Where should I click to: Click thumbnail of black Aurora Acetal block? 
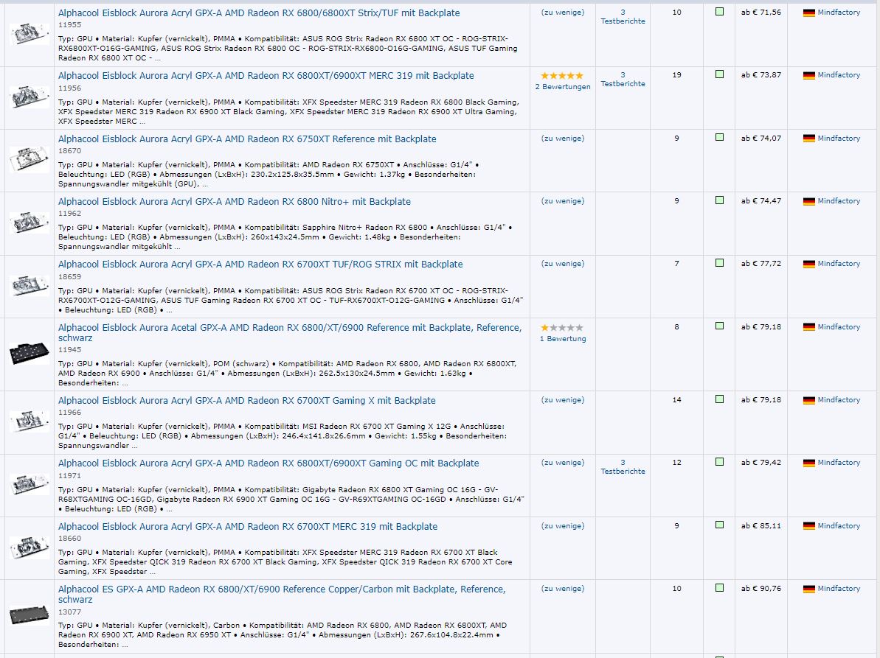pyautogui.click(x=30, y=354)
